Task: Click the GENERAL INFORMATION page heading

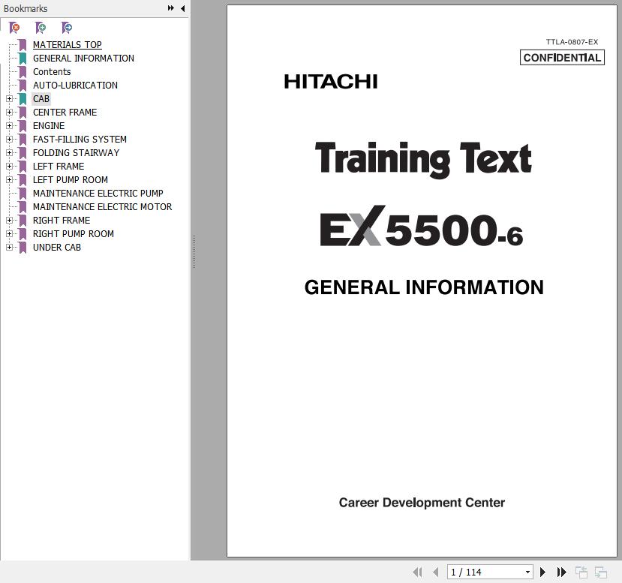Action: [424, 287]
